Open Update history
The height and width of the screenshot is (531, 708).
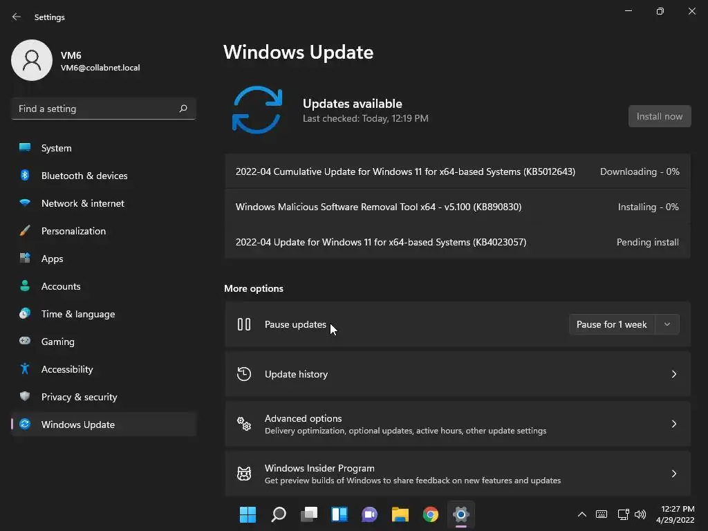point(458,374)
